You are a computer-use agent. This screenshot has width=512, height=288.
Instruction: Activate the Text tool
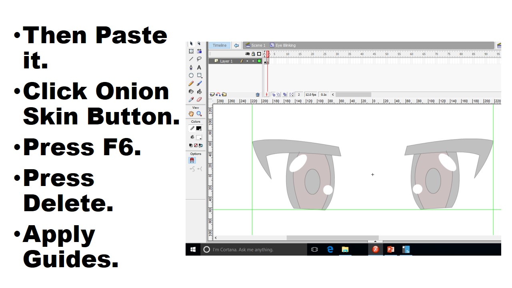[199, 67]
